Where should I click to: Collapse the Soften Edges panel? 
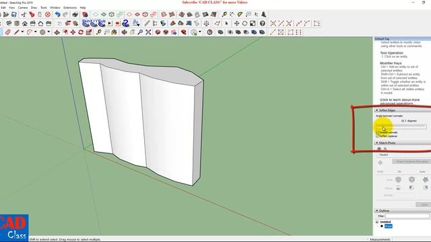[x=377, y=110]
